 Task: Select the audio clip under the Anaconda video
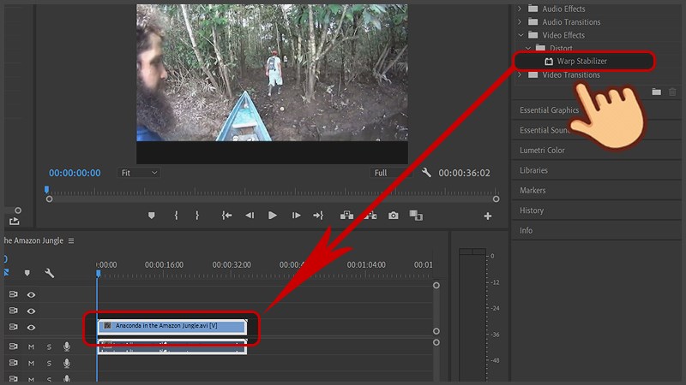tap(172, 347)
